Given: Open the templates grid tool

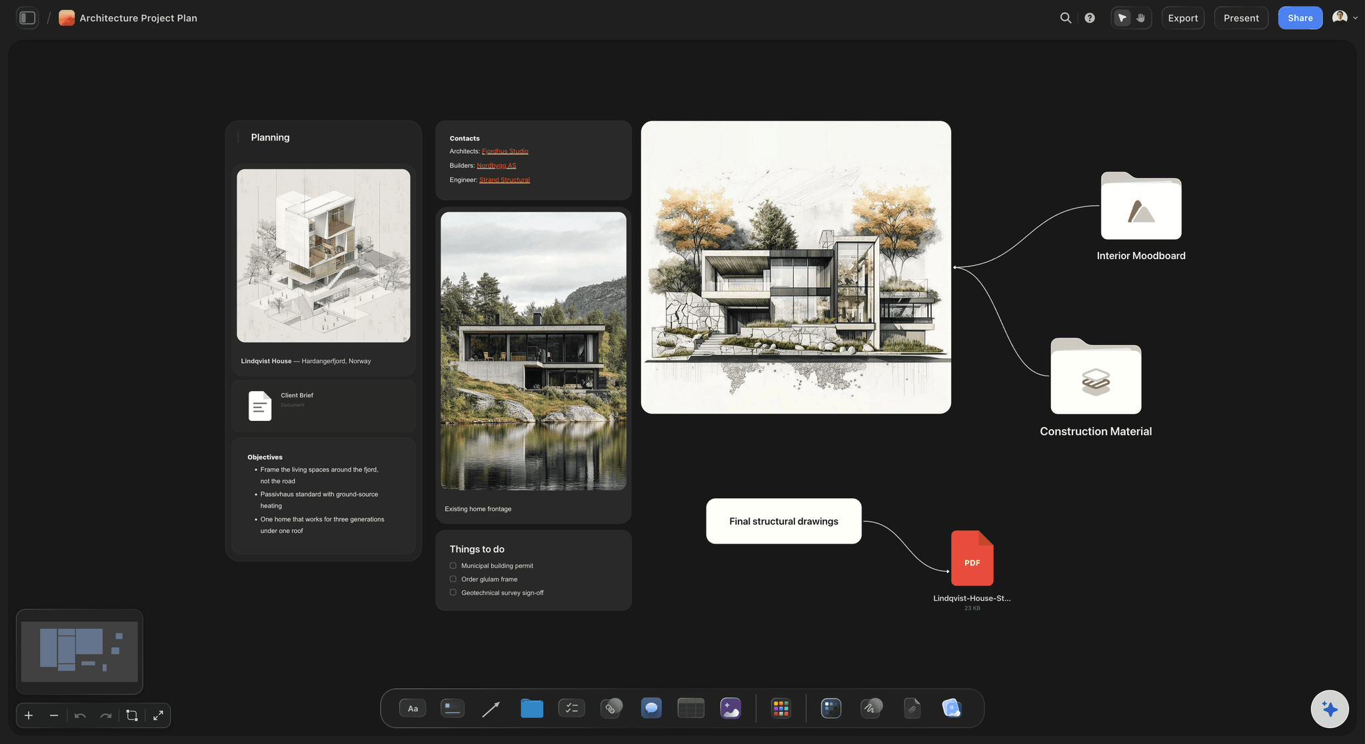Looking at the screenshot, I should coord(831,708).
